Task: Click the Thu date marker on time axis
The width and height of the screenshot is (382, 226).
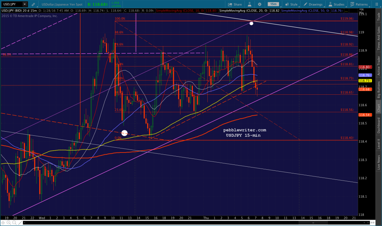Action: (x=206, y=218)
